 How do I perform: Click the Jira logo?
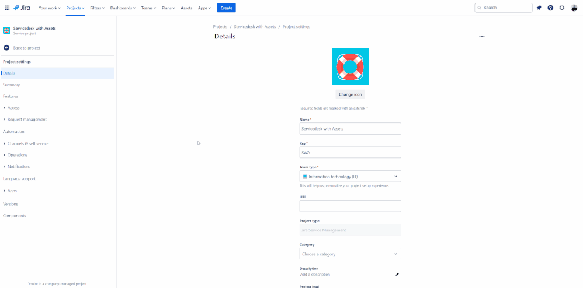[22, 8]
